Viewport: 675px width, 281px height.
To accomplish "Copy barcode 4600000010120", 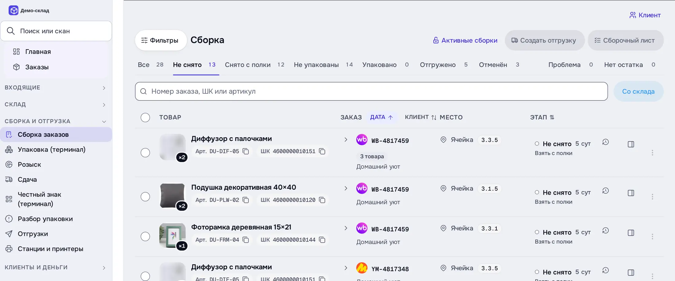I will (322, 200).
